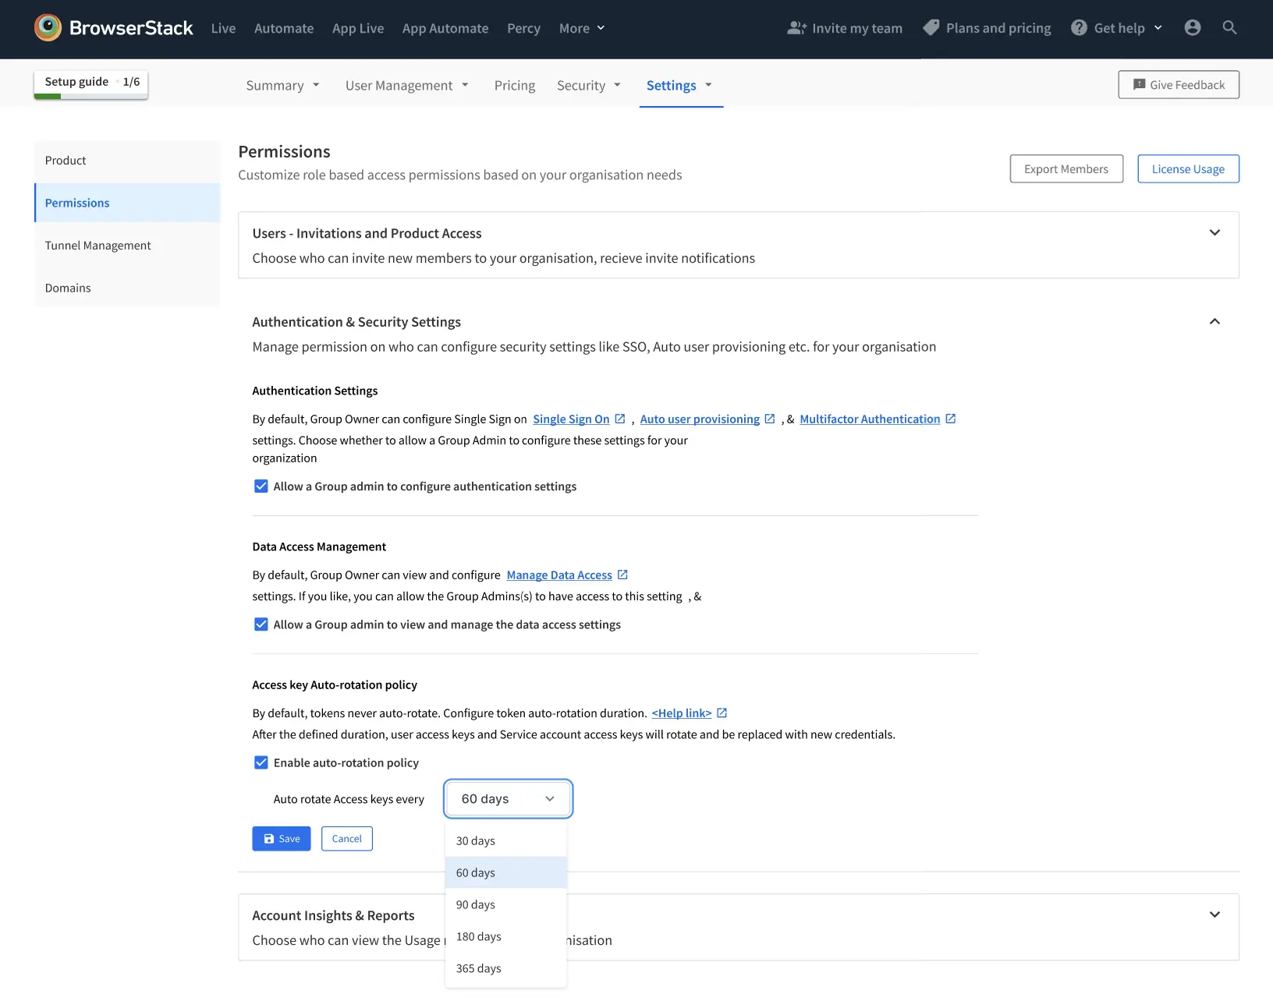The height and width of the screenshot is (1001, 1273).
Task: Click the Give Feedback speech icon
Action: pyautogui.click(x=1139, y=85)
